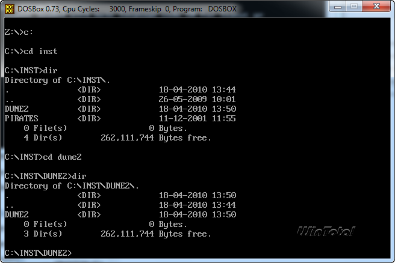Click the date 26-05-2009 10:01
This screenshot has width=395, height=263.
(197, 99)
